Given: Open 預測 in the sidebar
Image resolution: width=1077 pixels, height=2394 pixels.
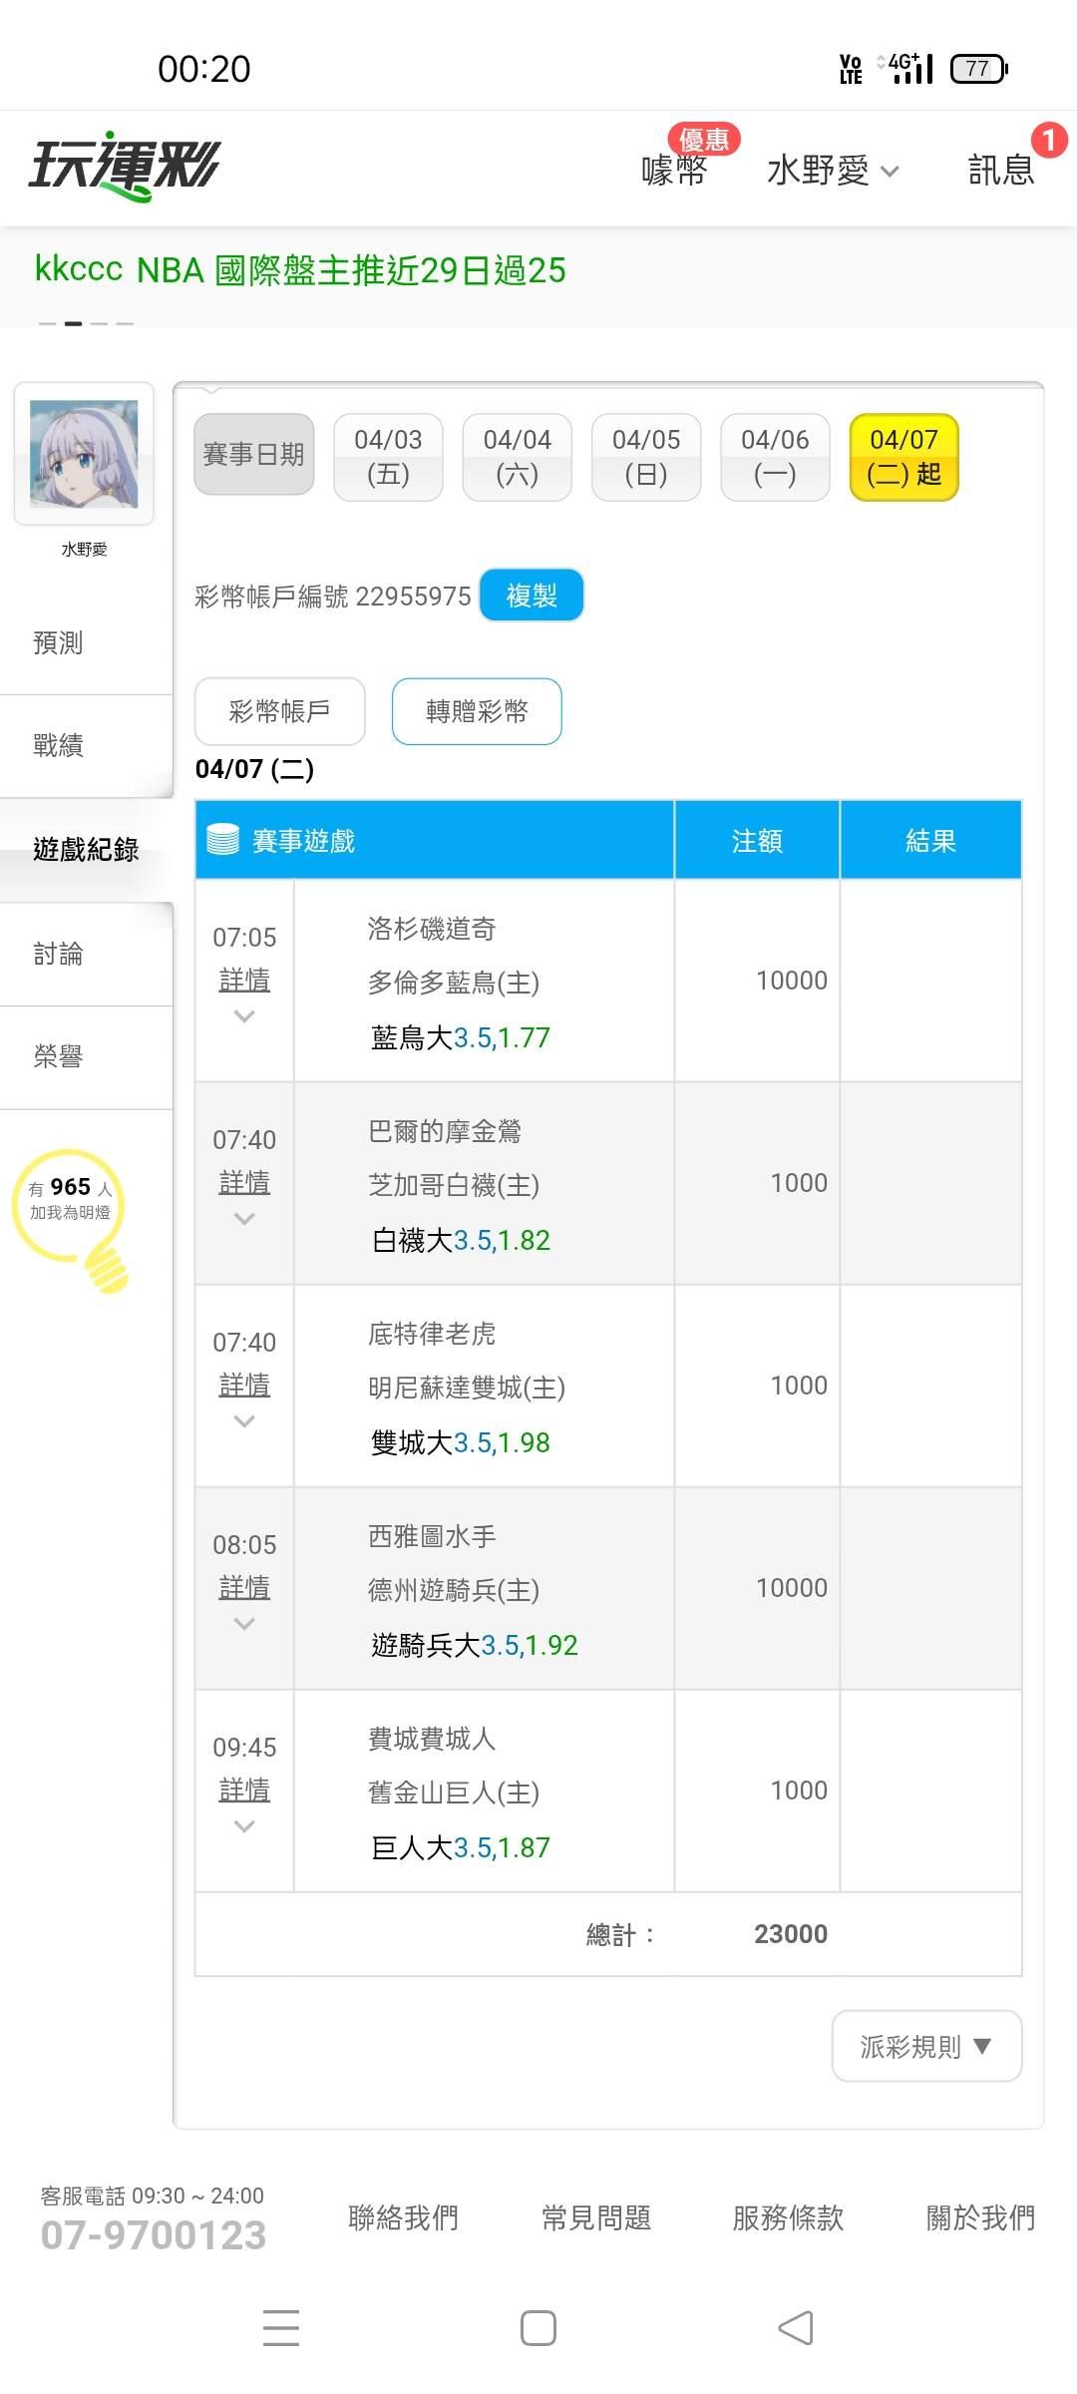Looking at the screenshot, I should coord(58,642).
